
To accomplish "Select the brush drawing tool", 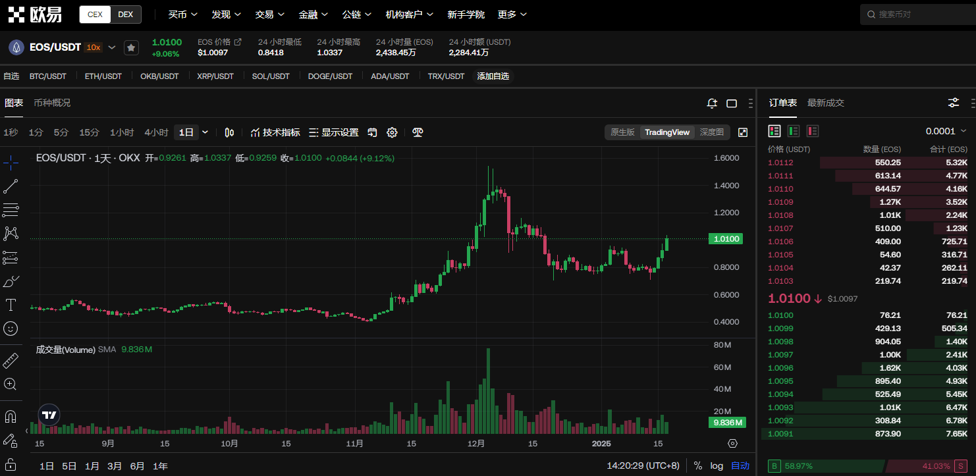I will [x=11, y=281].
